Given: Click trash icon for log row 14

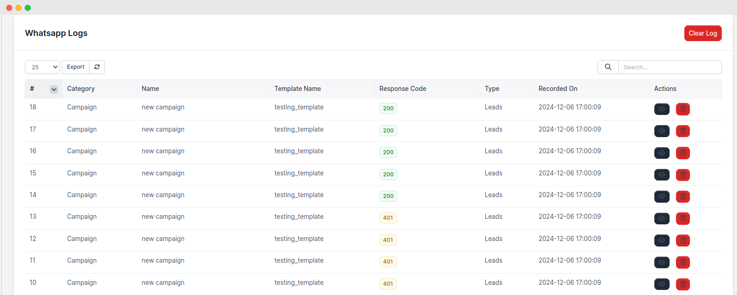Looking at the screenshot, I should tap(683, 197).
